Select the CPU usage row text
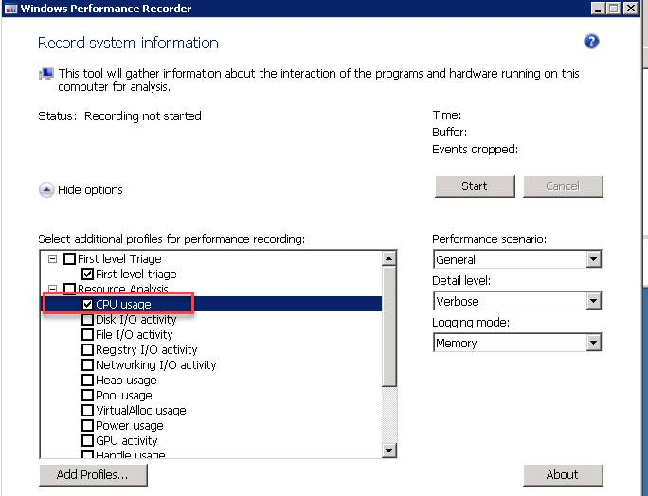 coord(123,305)
